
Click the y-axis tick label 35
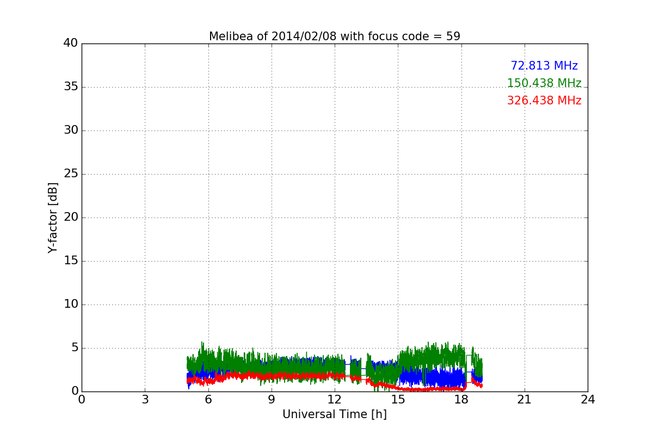pos(71,87)
